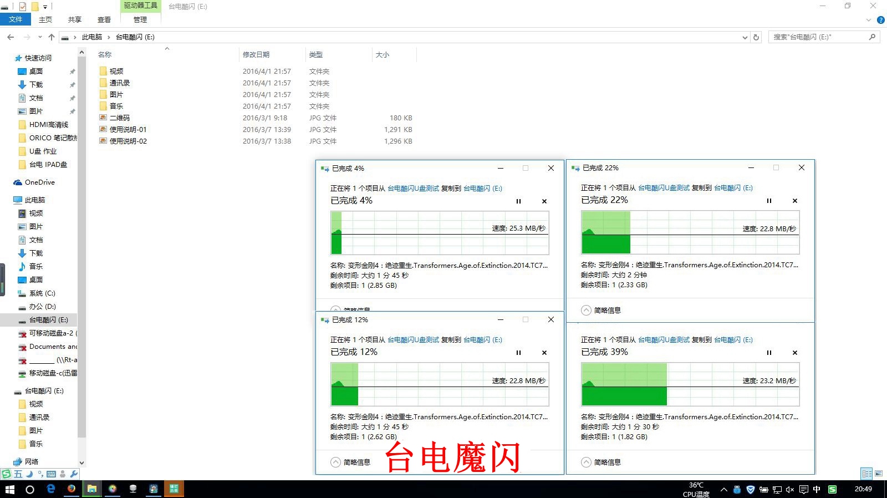
Task: Select the 使用说明-01 JPG file
Action: point(128,130)
